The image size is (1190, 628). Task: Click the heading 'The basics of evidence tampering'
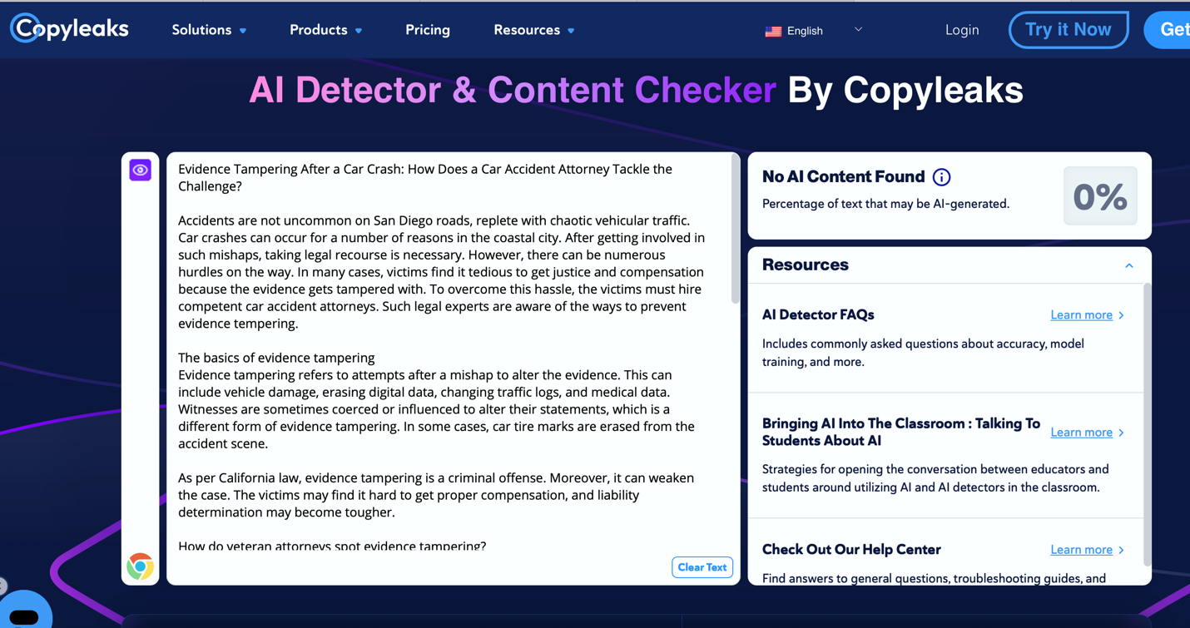pos(276,358)
